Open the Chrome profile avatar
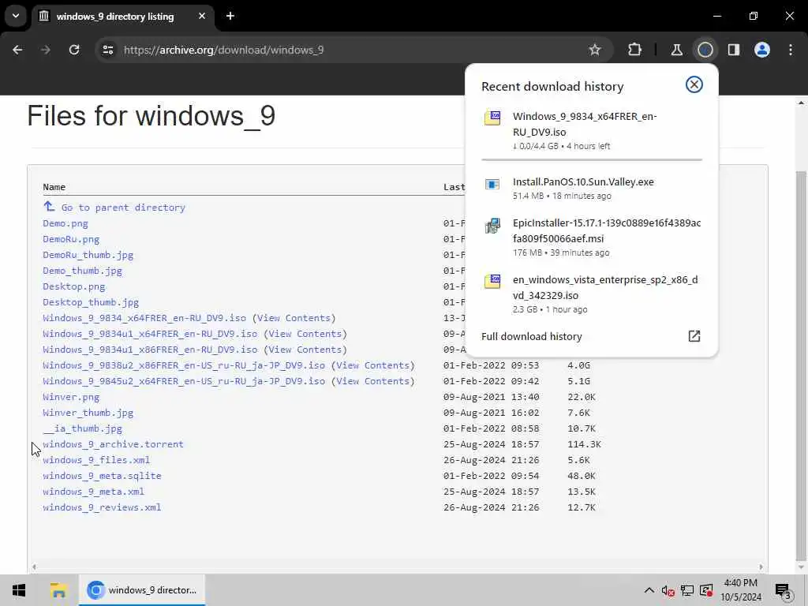The height and width of the screenshot is (606, 808). click(x=762, y=50)
